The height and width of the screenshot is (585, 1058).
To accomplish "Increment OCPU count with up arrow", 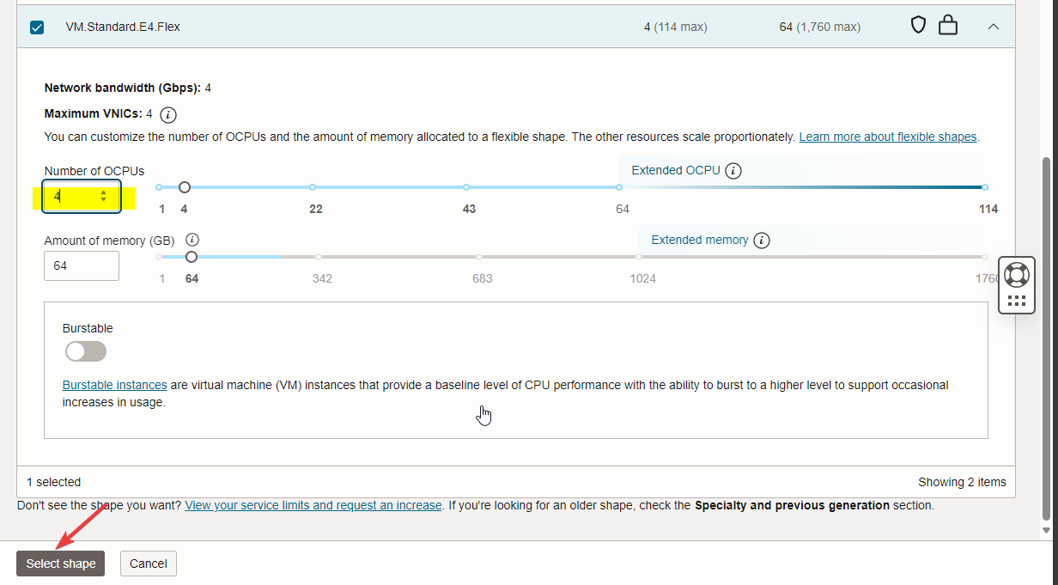I will click(104, 192).
